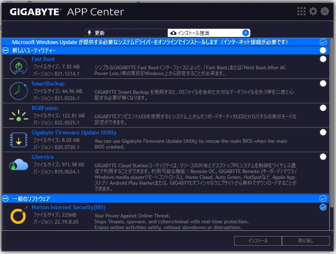Viewport: 336px width, 254px height.
Task: Click Norton file size 225MB
Action: click(54, 215)
